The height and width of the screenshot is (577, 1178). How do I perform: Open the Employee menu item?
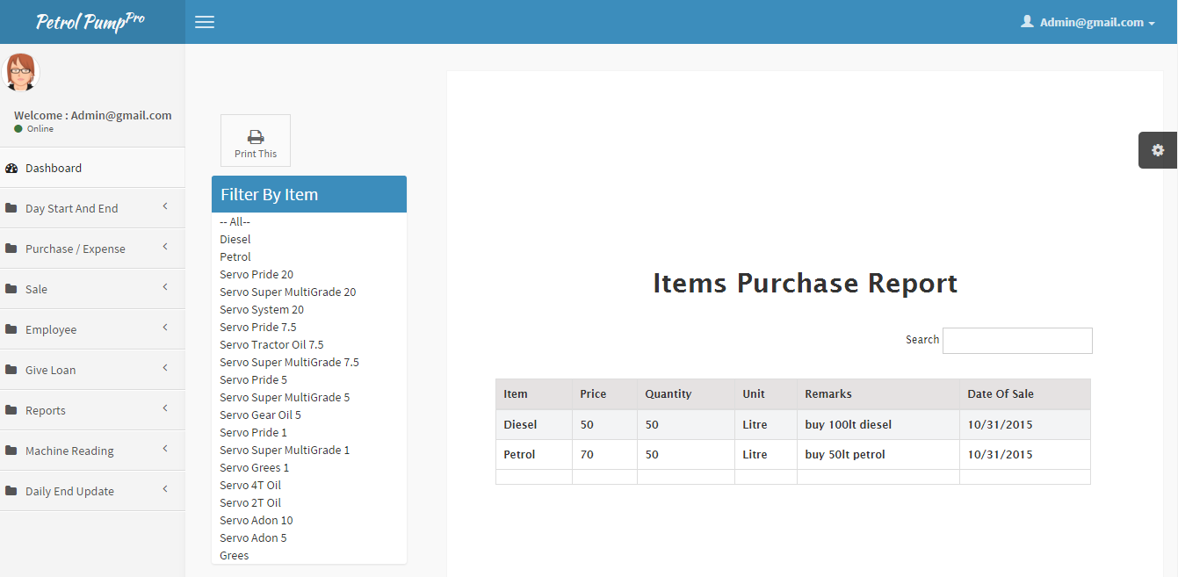point(92,329)
